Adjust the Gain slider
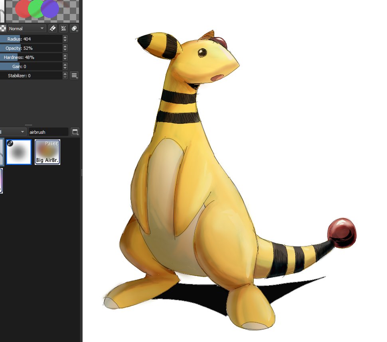The width and height of the screenshot is (387, 342). pos(31,66)
